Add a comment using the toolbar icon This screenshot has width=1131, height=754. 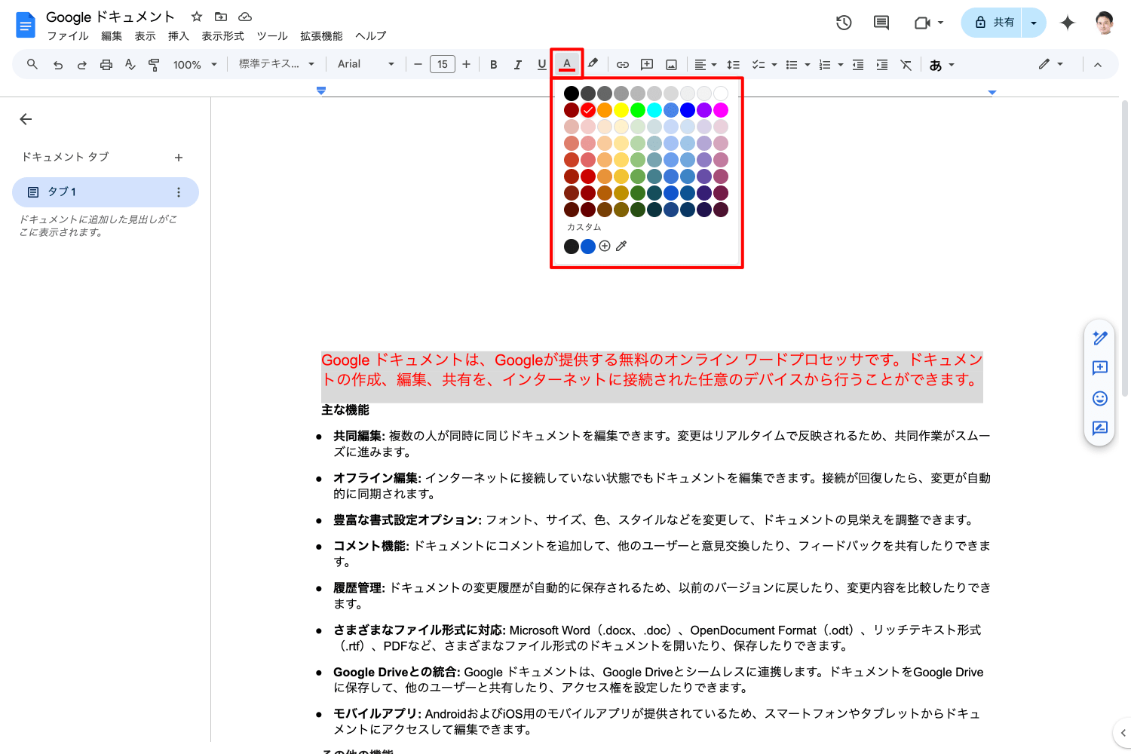point(647,65)
